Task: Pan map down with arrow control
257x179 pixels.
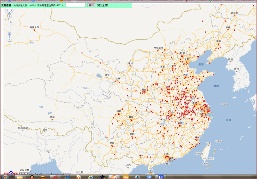Action: pyautogui.click(x=10, y=12)
